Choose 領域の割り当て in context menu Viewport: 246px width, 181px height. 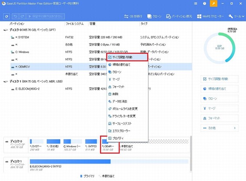(x=127, y=65)
